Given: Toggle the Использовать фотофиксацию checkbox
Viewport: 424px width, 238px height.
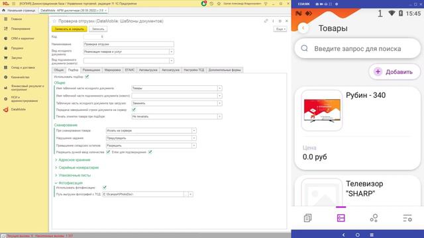Looking at the screenshot, I should (105, 187).
